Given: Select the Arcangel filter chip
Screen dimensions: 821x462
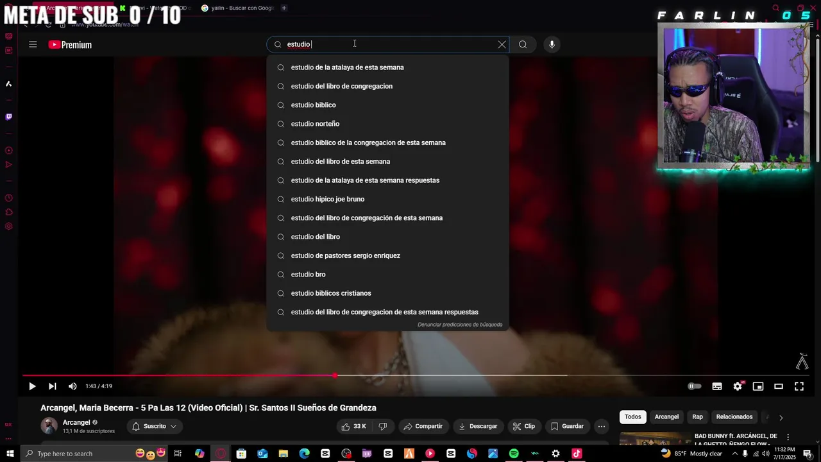Looking at the screenshot, I should [666, 417].
